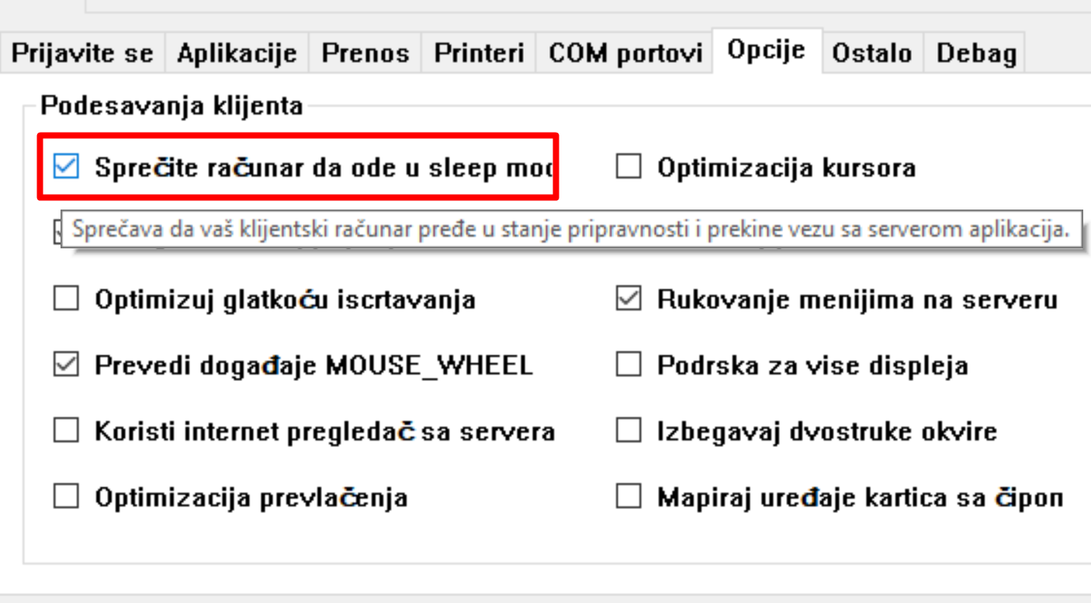The height and width of the screenshot is (603, 1091).
Task: Open the Prijavite se tab
Action: [84, 54]
